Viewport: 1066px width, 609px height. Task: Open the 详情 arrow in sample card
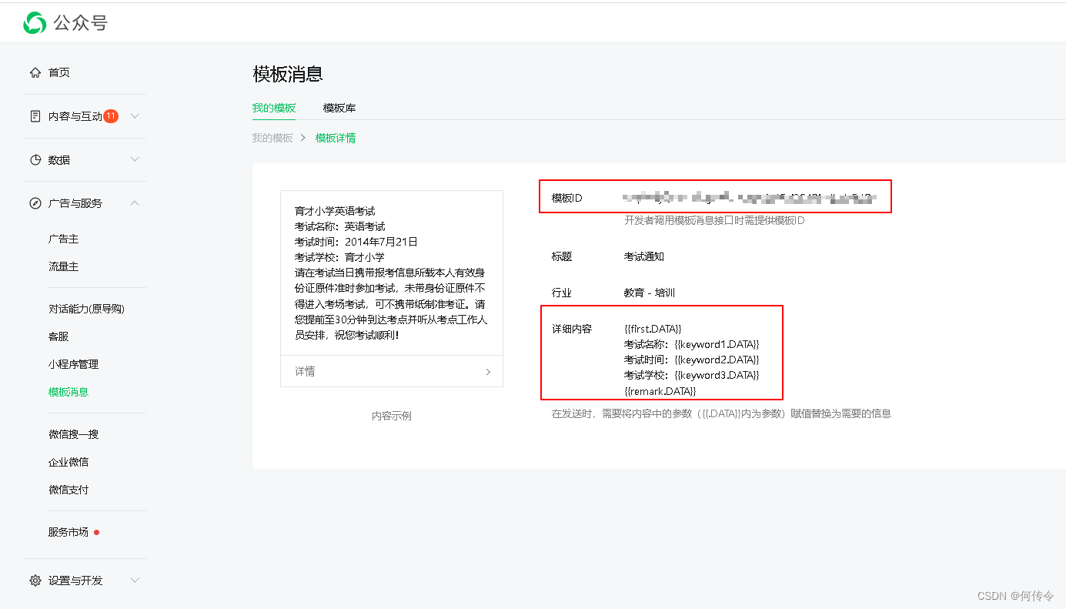point(488,372)
